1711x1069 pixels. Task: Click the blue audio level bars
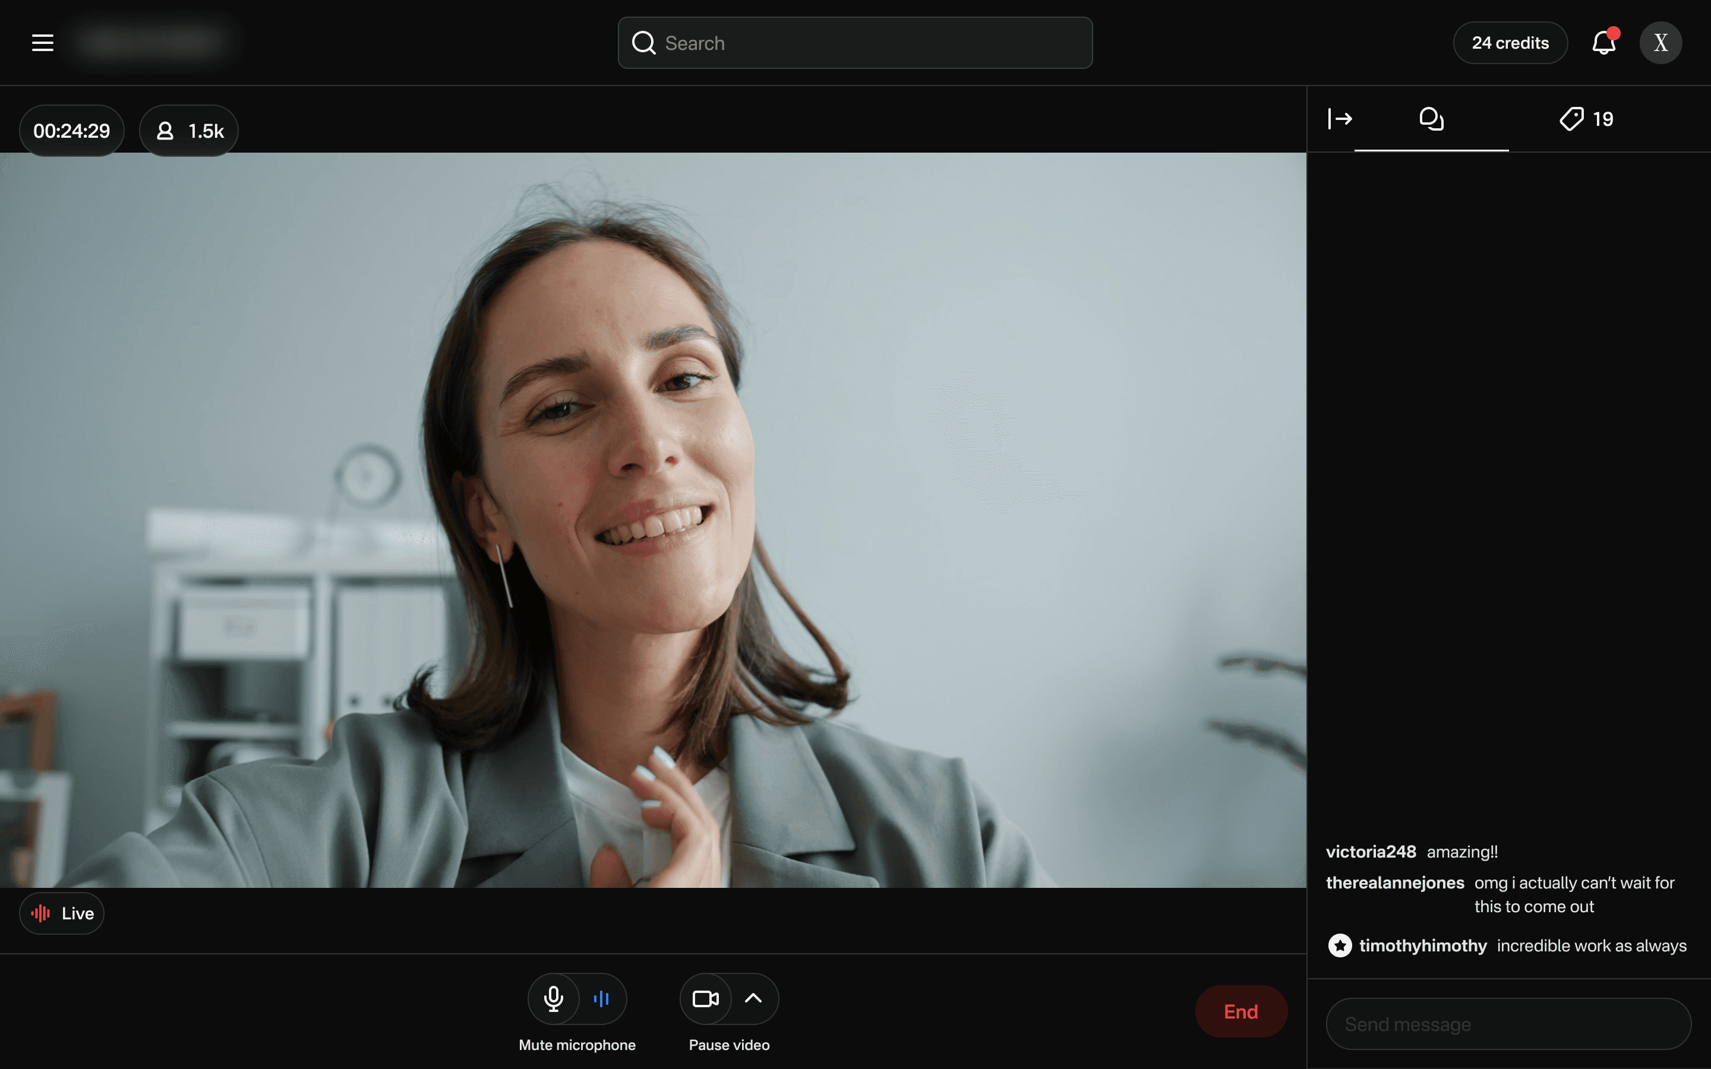coord(602,998)
